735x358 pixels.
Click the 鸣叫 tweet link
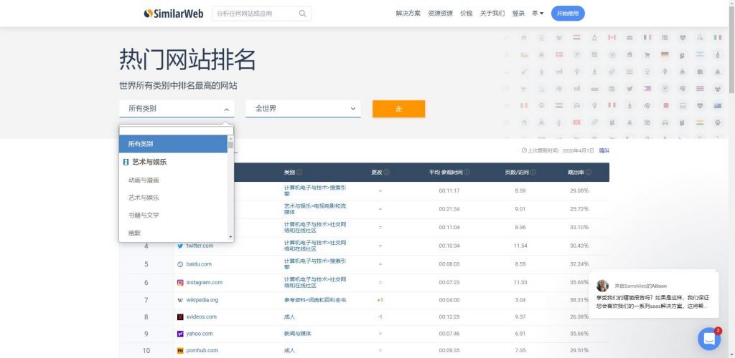[x=604, y=150]
